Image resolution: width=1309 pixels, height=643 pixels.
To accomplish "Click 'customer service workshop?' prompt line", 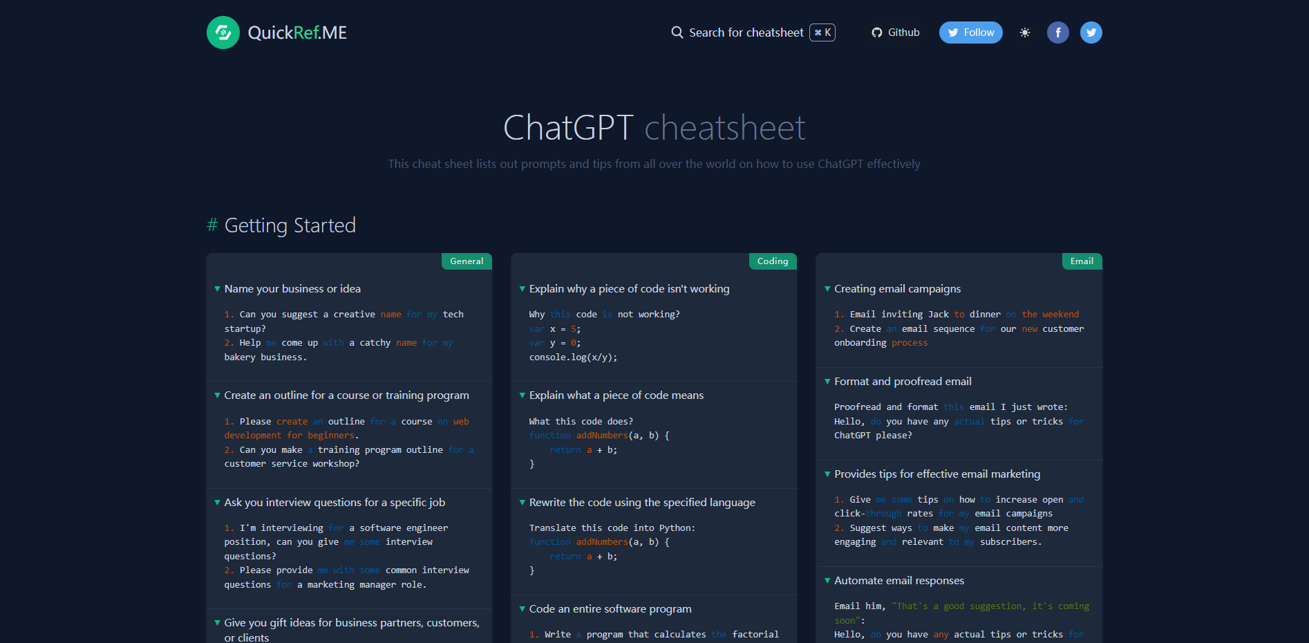I will click(x=292, y=464).
